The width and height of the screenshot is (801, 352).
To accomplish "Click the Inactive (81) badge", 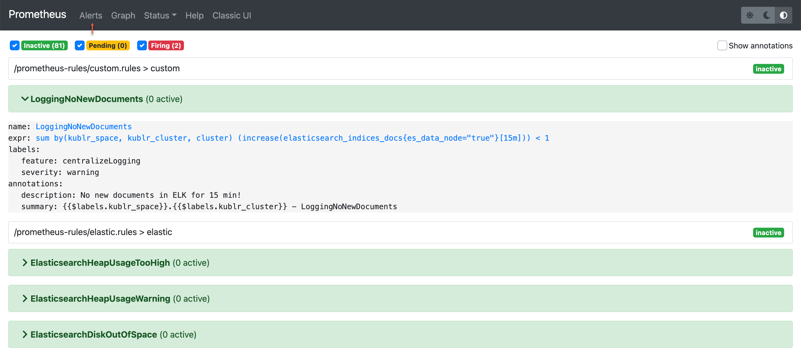I will tap(44, 45).
